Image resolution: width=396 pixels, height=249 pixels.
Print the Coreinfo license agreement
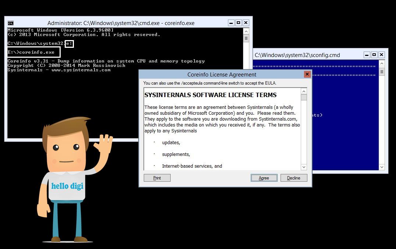(x=157, y=178)
